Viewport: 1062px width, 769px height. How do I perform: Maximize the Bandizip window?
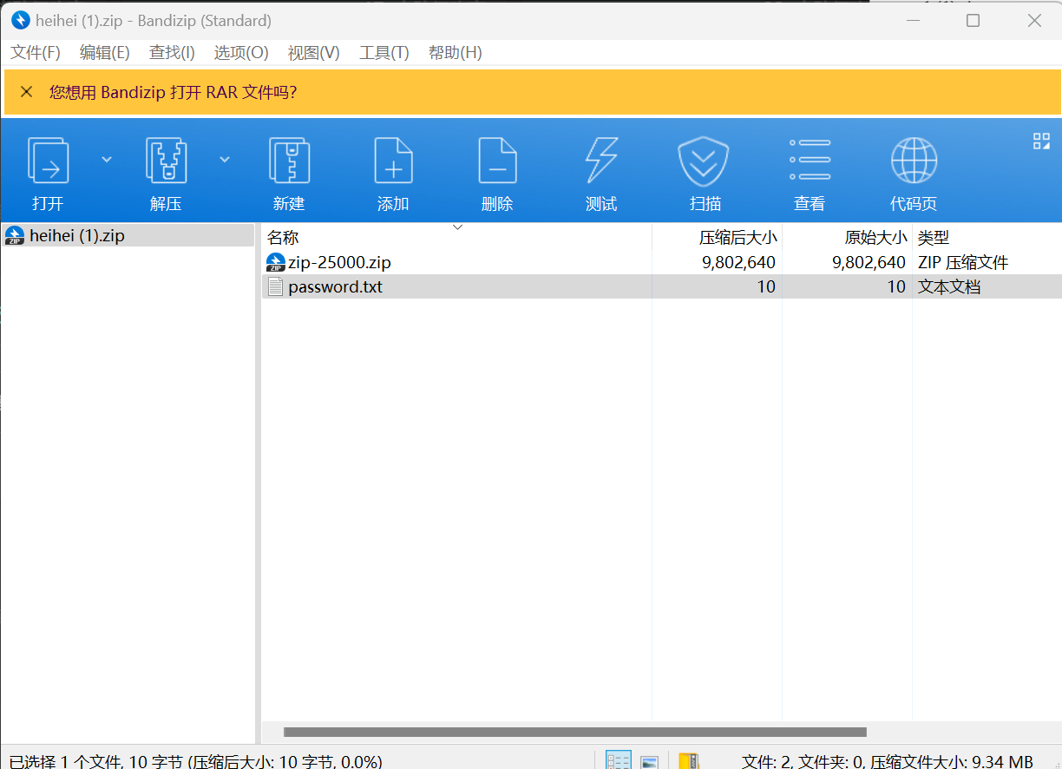point(973,21)
